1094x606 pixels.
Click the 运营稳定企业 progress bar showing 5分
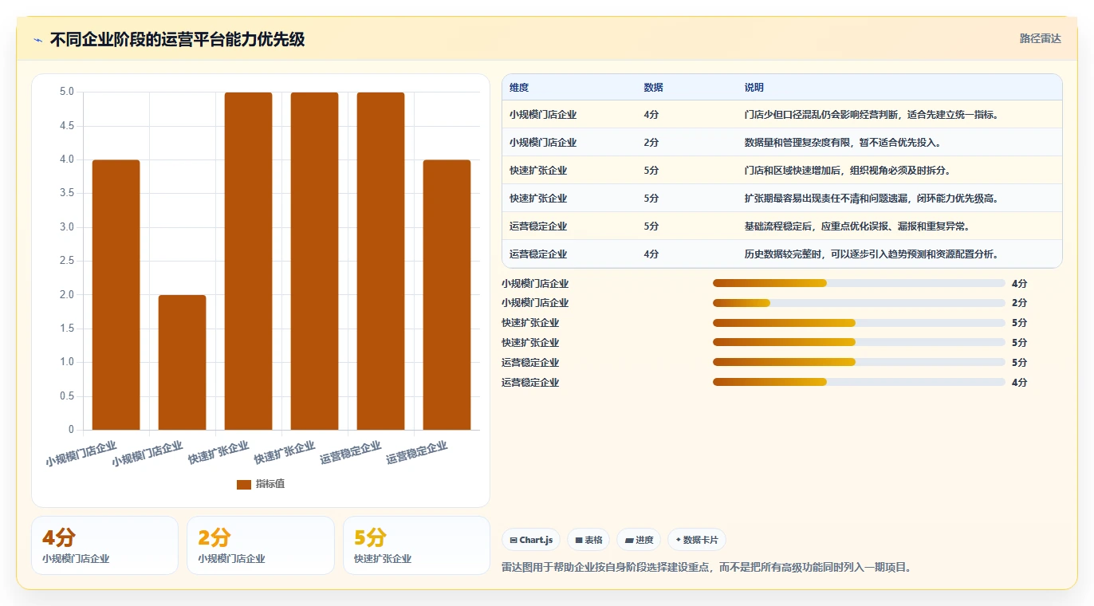[859, 363]
